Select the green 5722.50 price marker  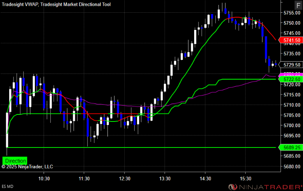tap(290, 79)
